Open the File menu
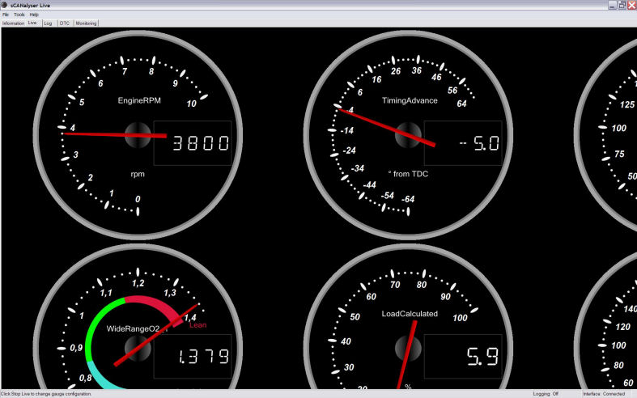This screenshot has height=398, width=637. pyautogui.click(x=6, y=15)
